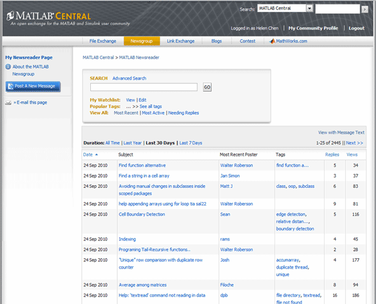Go to the Blogs tab
376x304 pixels.
[x=216, y=41]
